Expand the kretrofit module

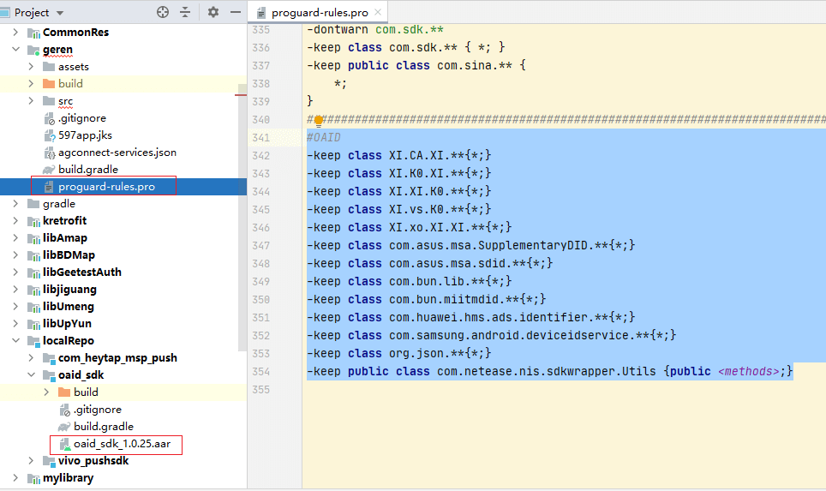[x=15, y=221]
